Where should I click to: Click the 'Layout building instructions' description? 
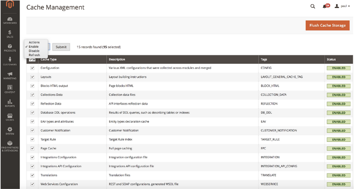[128, 77]
